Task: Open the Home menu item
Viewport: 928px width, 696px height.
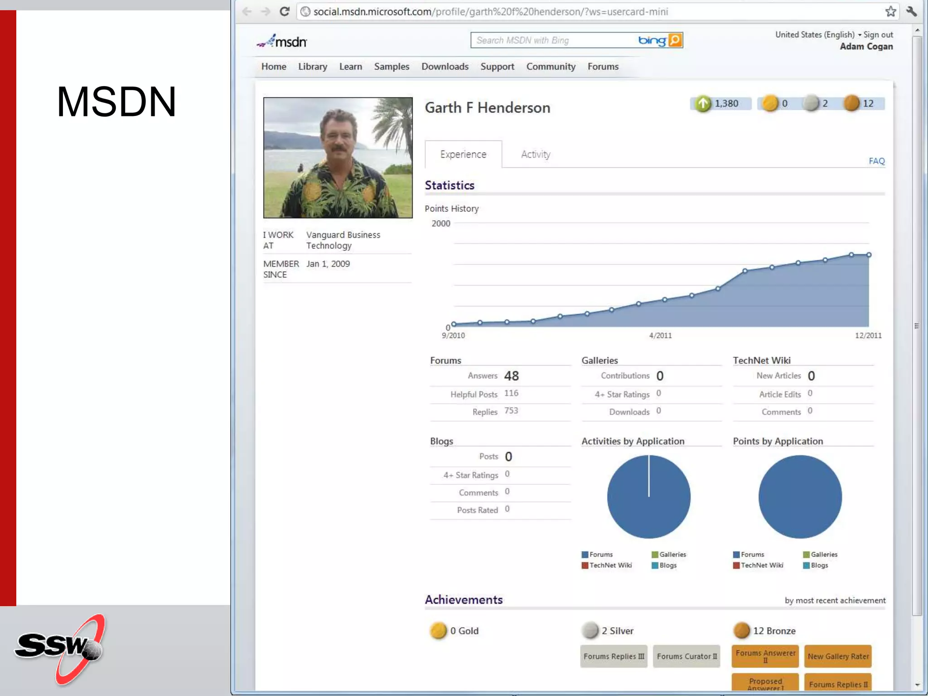Action: pos(274,67)
